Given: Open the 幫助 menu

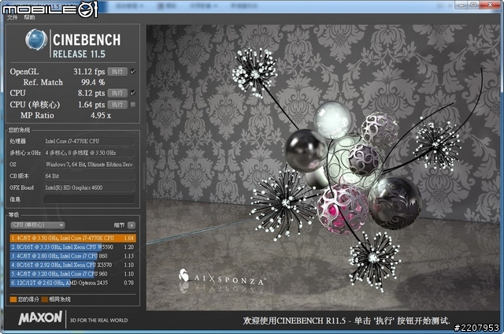Looking at the screenshot, I should coord(29,17).
